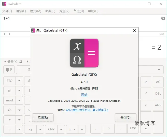Open the GNU 通用公共许可证 license link
167x137 pixels.
tap(87, 110)
